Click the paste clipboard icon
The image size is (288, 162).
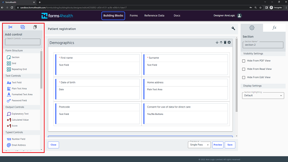point(35,27)
